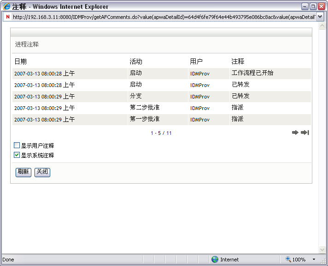
Task: Click the 用户 column header
Action: (196, 61)
